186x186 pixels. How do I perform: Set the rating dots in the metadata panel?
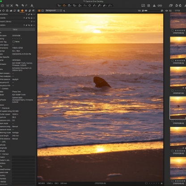(17, 39)
